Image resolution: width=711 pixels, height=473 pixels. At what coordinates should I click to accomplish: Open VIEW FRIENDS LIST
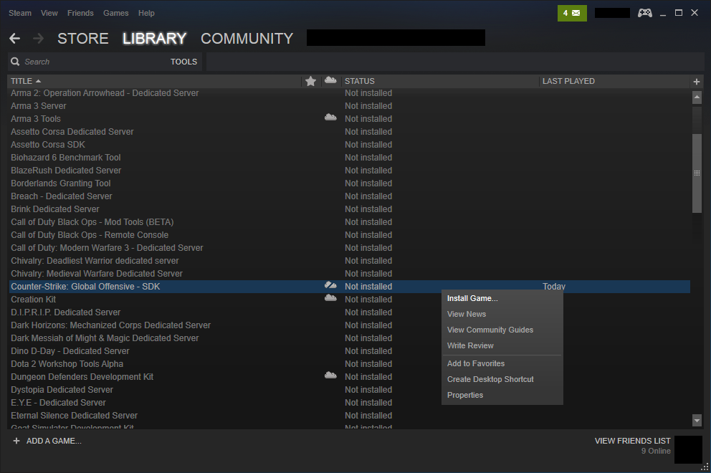click(633, 441)
